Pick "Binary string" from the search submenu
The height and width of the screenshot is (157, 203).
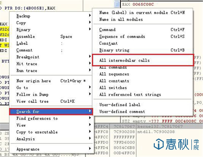click(114, 50)
